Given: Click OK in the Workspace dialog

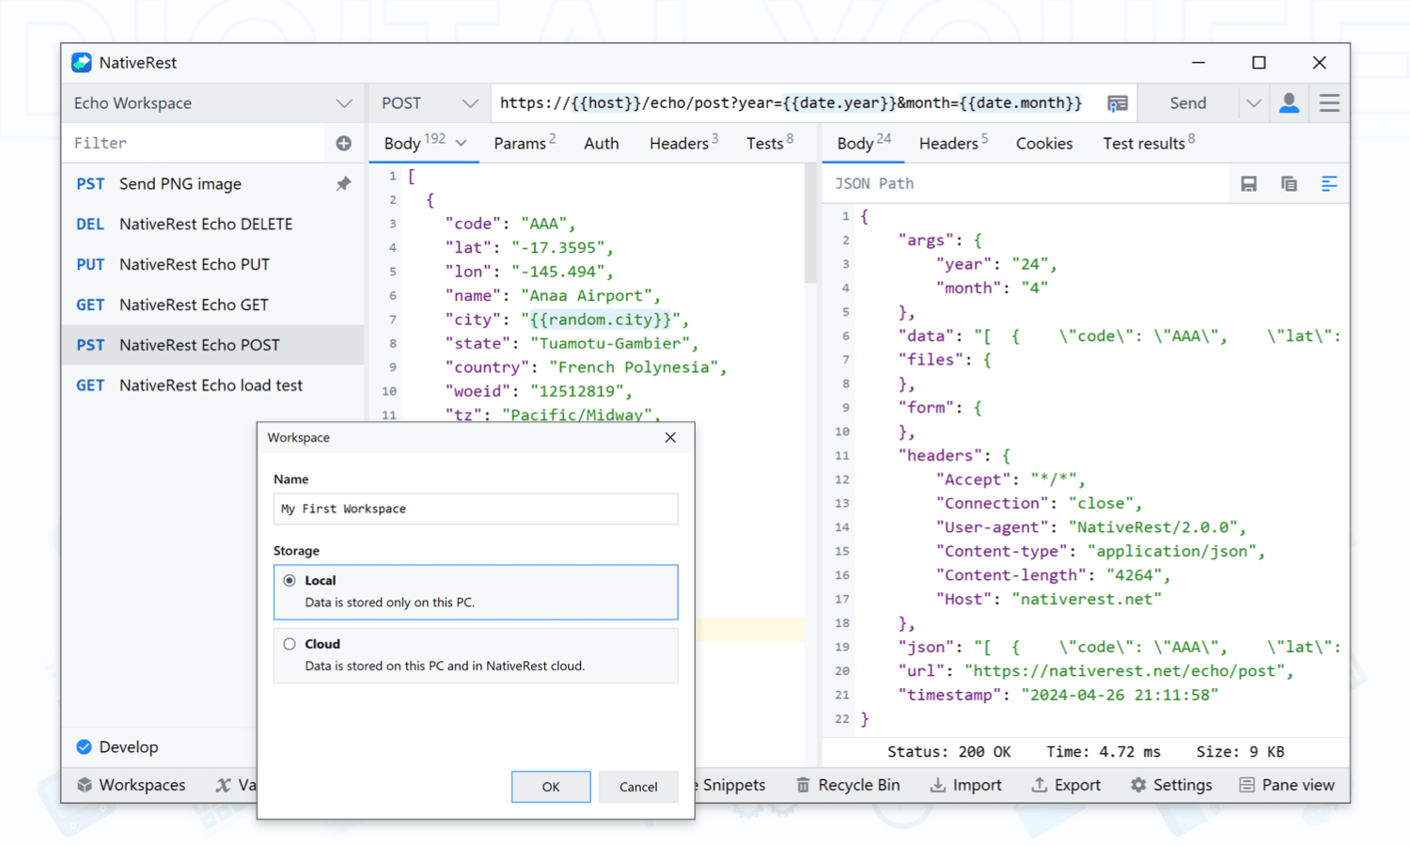Looking at the screenshot, I should (551, 787).
